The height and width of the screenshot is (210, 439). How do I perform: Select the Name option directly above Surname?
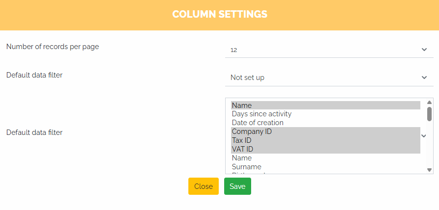(x=325, y=158)
